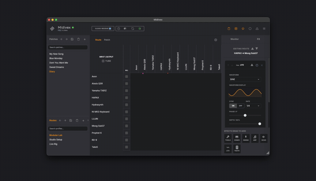Add a new routes profile
The height and width of the screenshot is (181, 316).
pyautogui.click(x=83, y=121)
